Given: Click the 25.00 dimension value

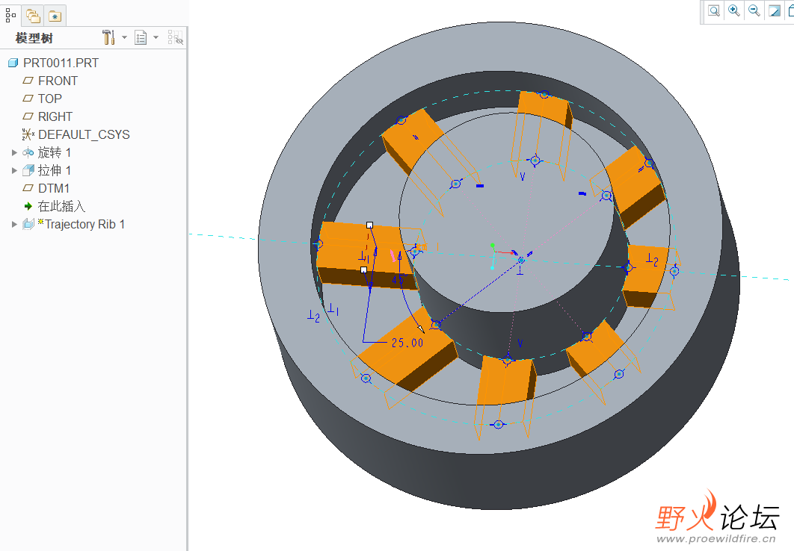Looking at the screenshot, I should pos(407,343).
